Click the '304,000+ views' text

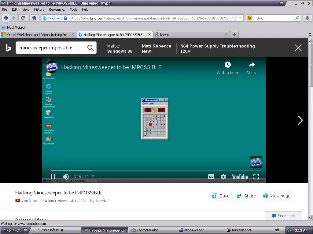click(54, 201)
